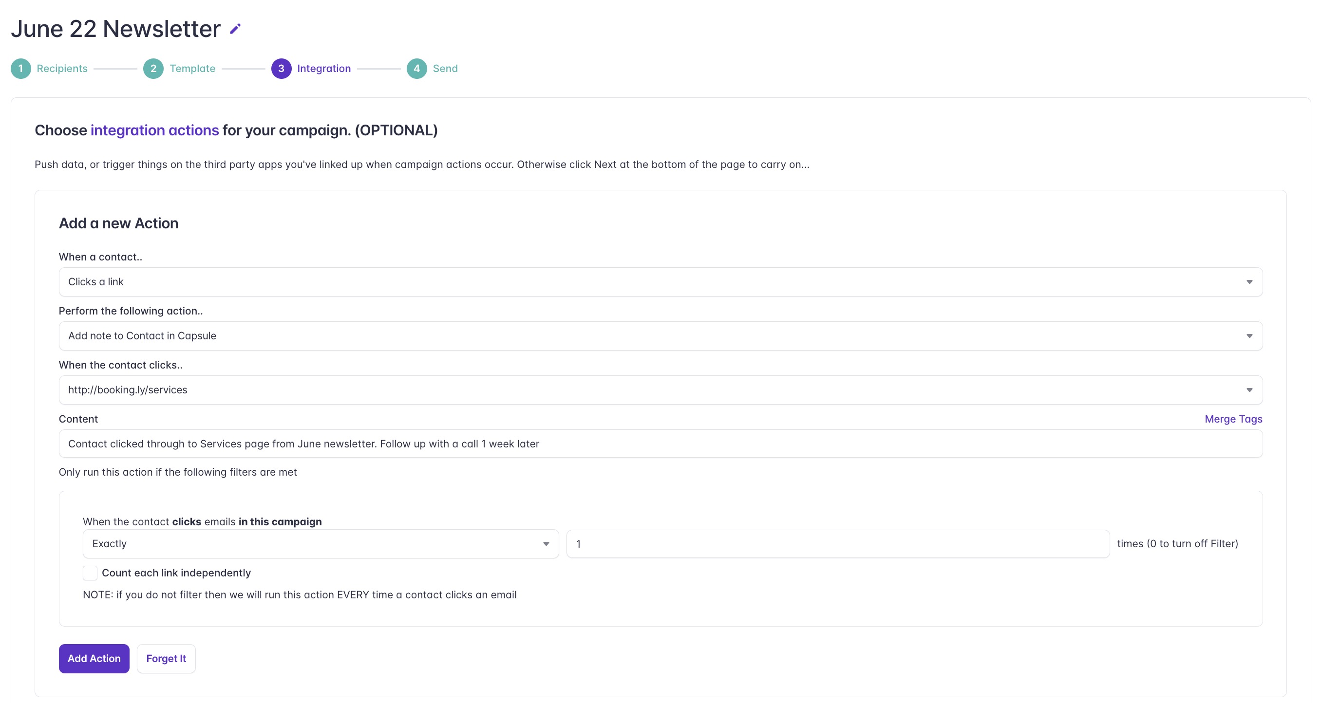Click the step 4 circle icon

click(417, 69)
